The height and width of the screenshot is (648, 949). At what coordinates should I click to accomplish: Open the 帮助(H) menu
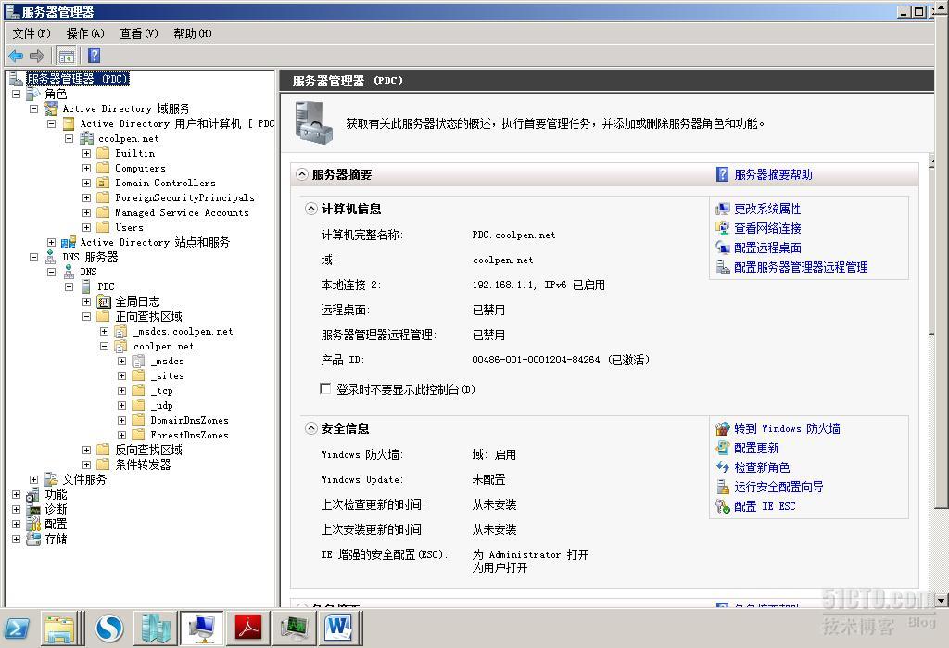(193, 33)
